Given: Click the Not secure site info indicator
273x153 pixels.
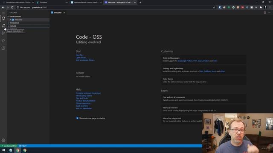Looking at the screenshot, I should tap(23, 8).
